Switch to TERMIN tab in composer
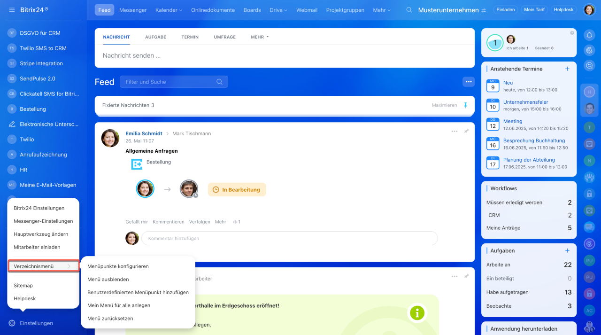The image size is (601, 335). pyautogui.click(x=190, y=37)
